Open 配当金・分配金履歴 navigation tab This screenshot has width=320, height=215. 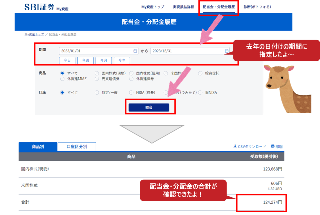tap(218, 7)
